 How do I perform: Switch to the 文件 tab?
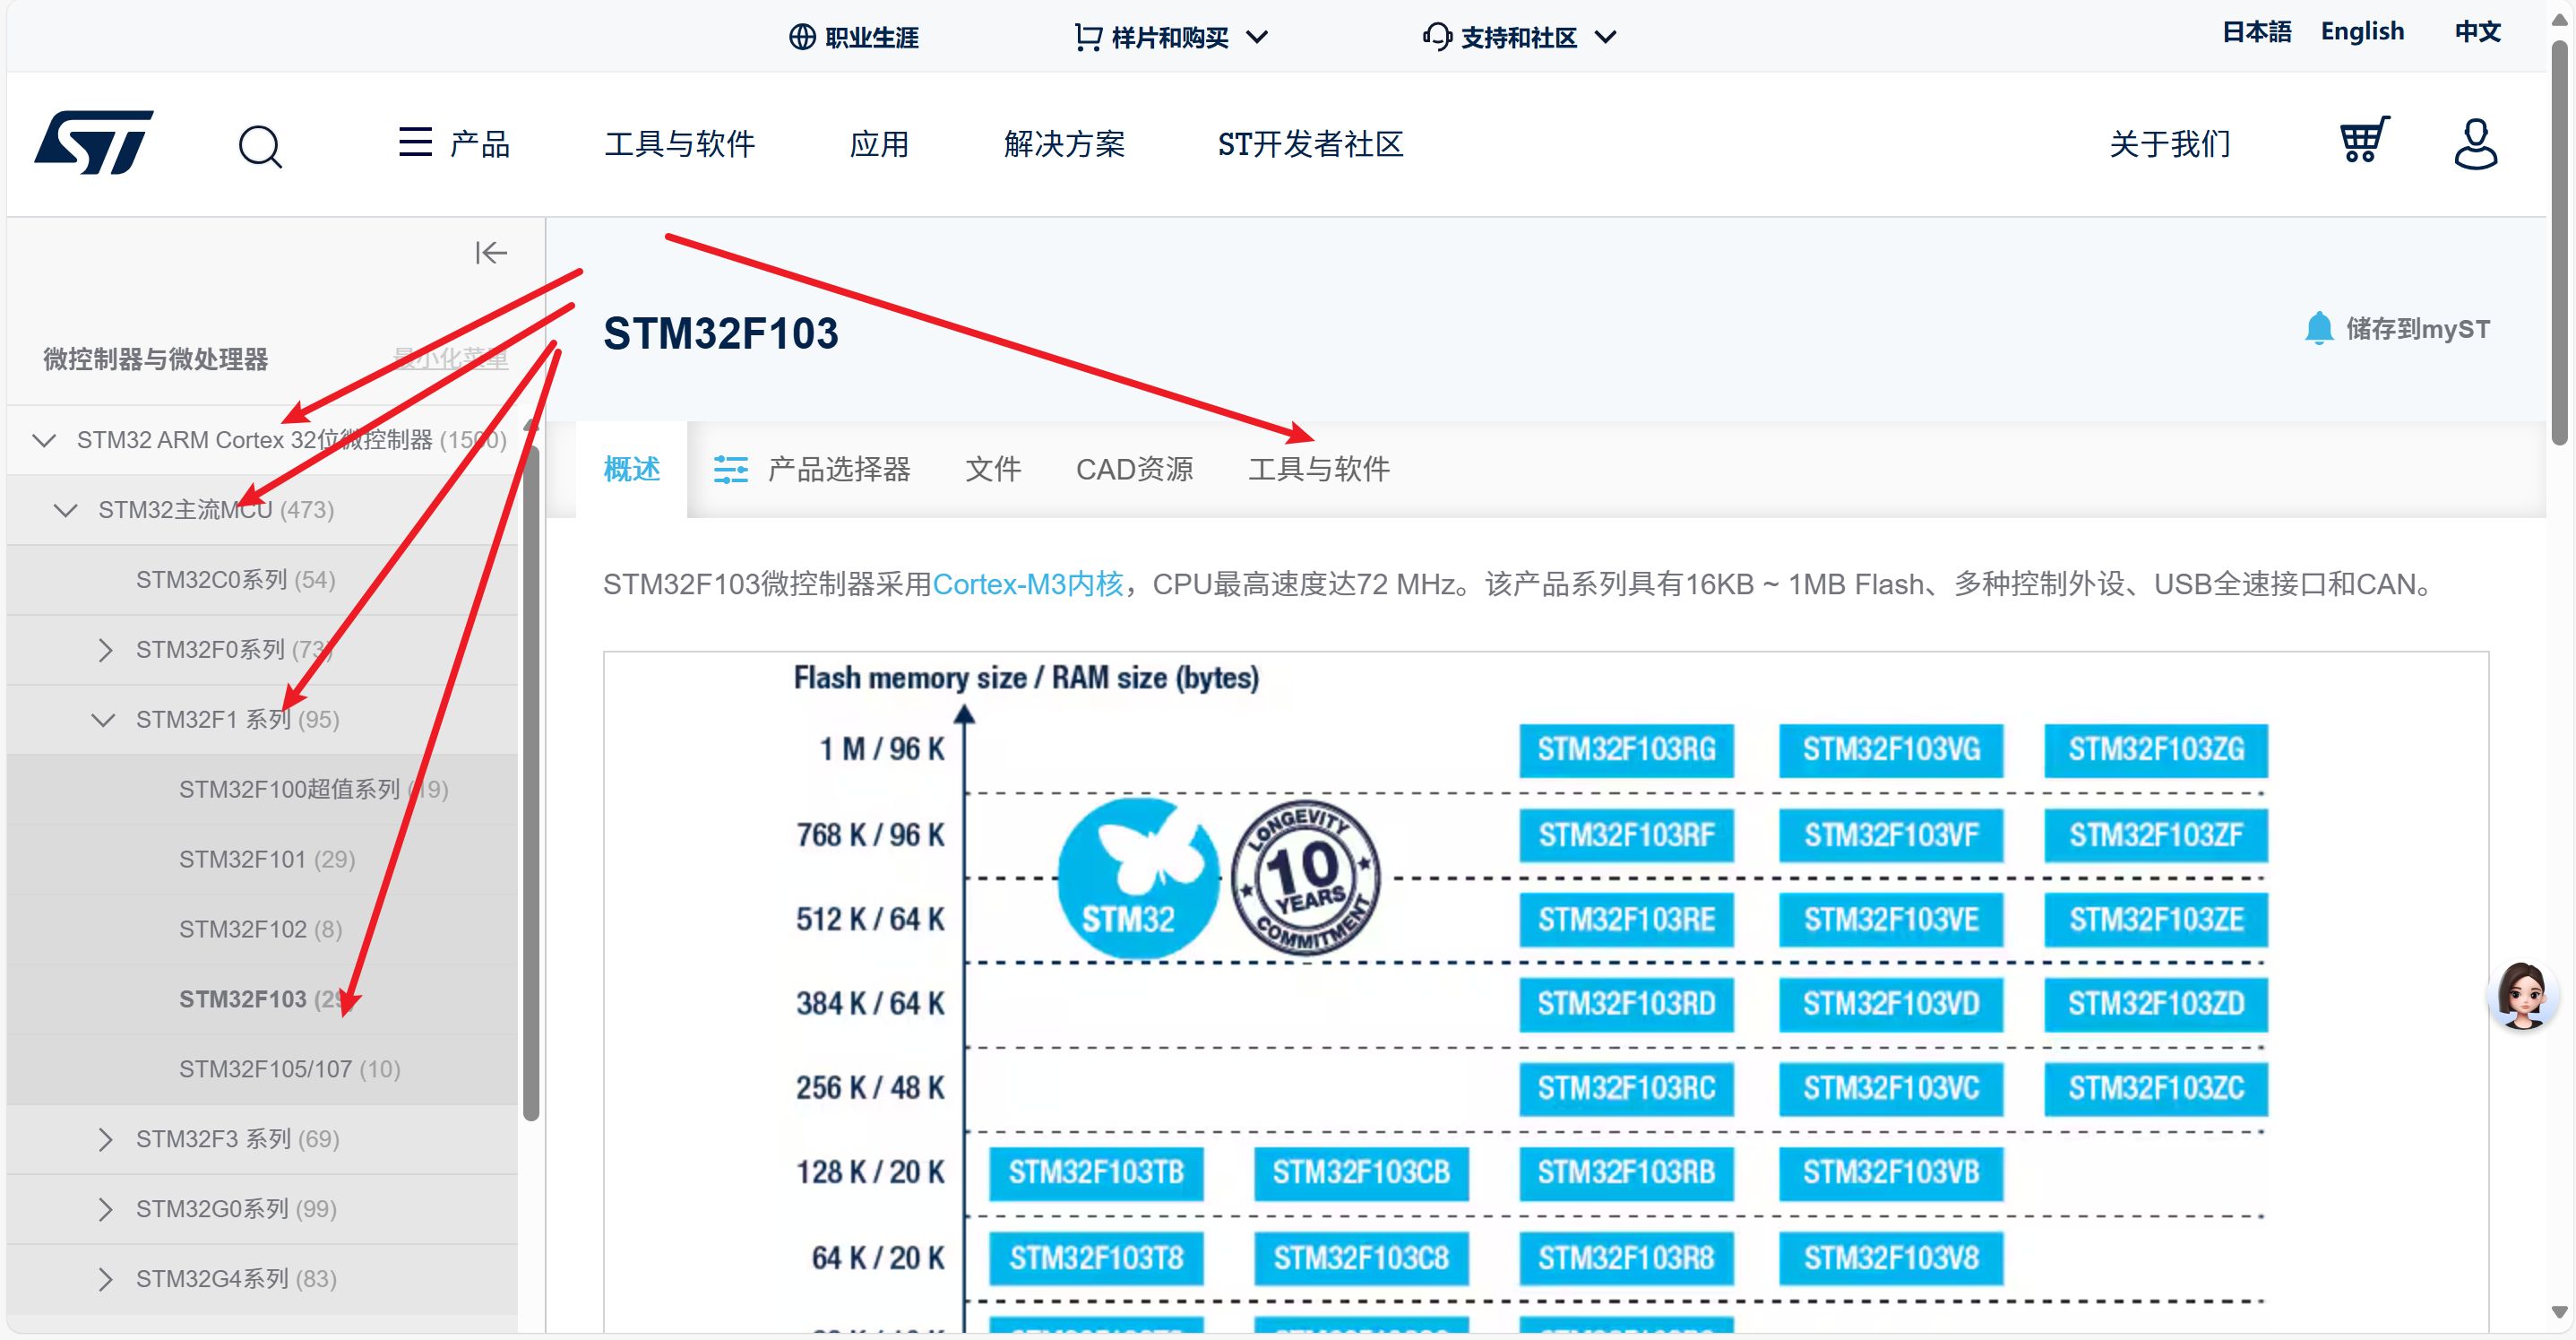tap(993, 468)
